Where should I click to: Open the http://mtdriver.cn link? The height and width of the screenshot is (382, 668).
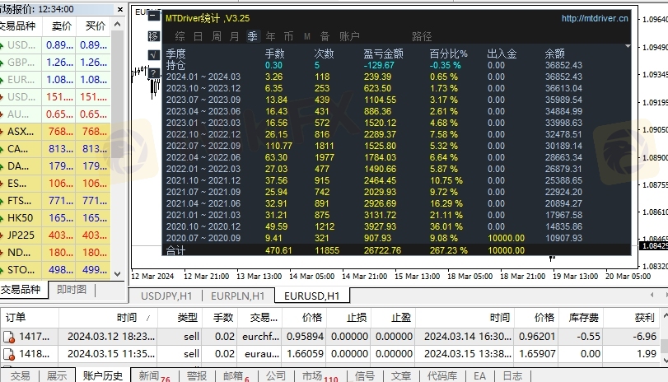click(x=595, y=18)
